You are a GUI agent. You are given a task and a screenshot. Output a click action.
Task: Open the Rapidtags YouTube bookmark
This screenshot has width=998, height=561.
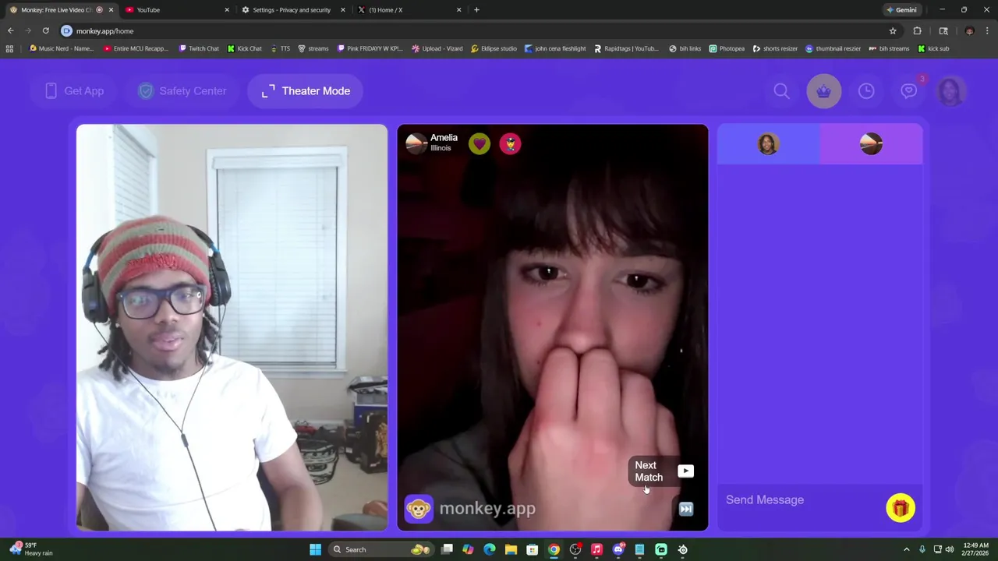coord(626,48)
